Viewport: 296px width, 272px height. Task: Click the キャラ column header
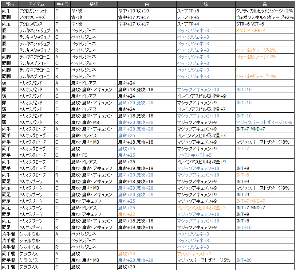pyautogui.click(x=62, y=4)
